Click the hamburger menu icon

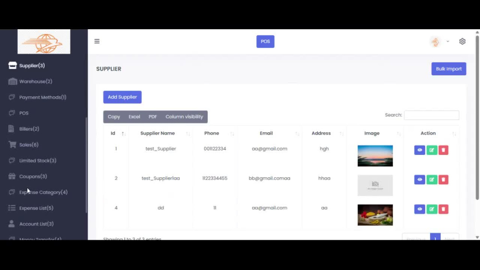tap(97, 41)
